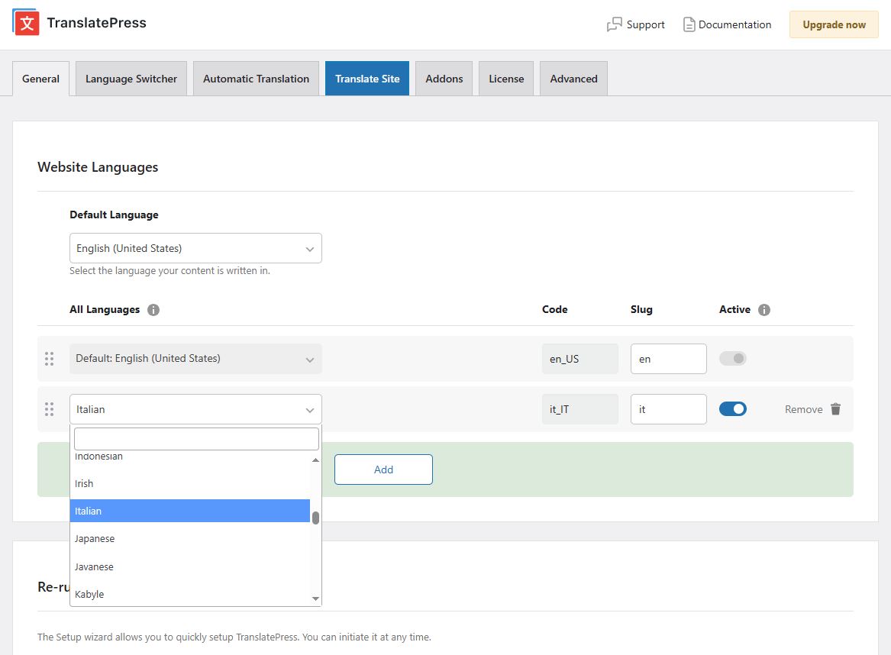Viewport: 891px width, 655px height.
Task: Toggle the Active switch for Italian
Action: (x=732, y=408)
